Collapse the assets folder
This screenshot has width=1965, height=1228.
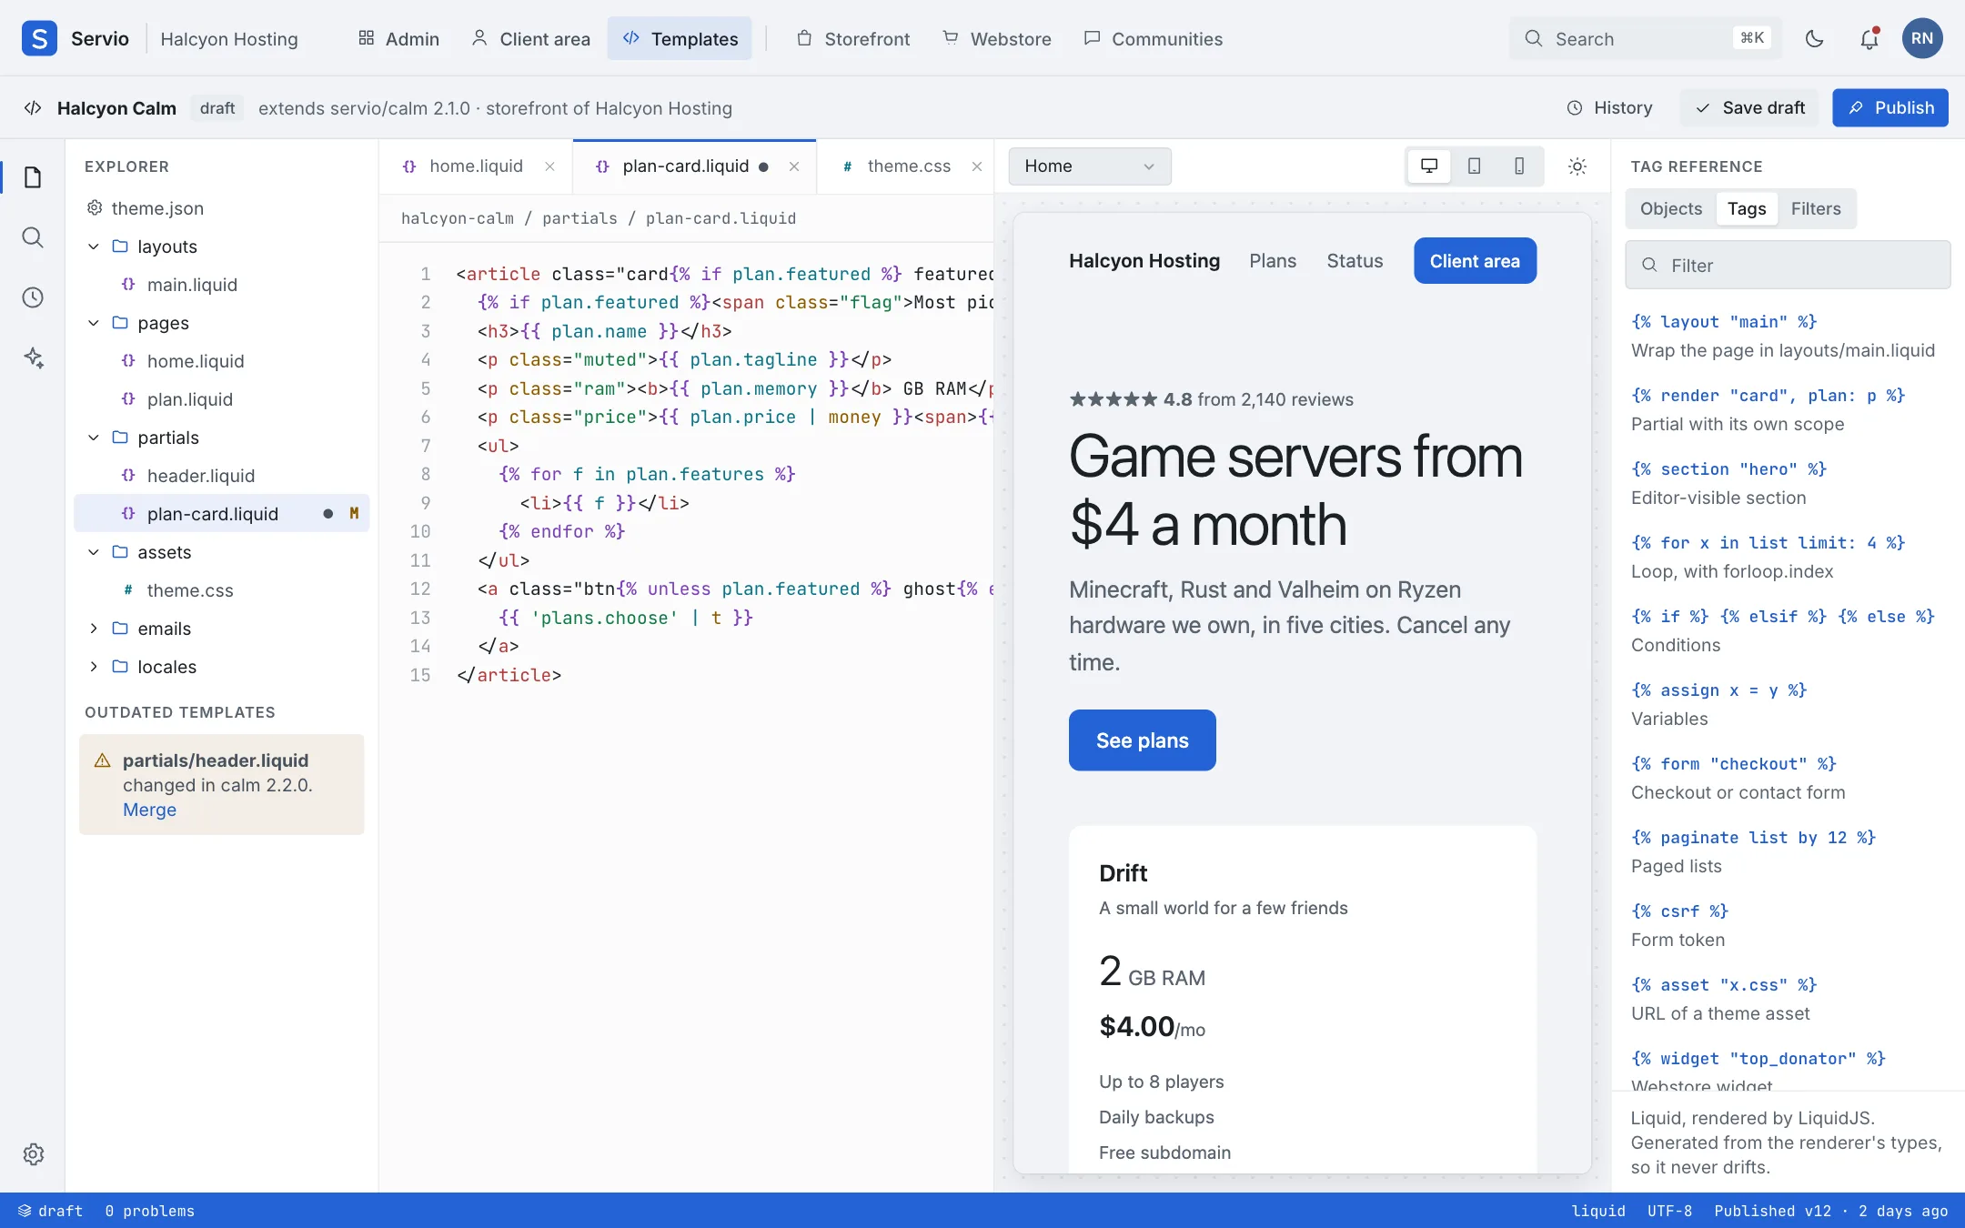click(94, 552)
